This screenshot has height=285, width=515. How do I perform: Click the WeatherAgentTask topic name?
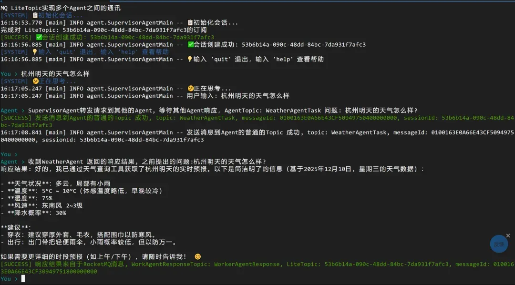click(208, 118)
